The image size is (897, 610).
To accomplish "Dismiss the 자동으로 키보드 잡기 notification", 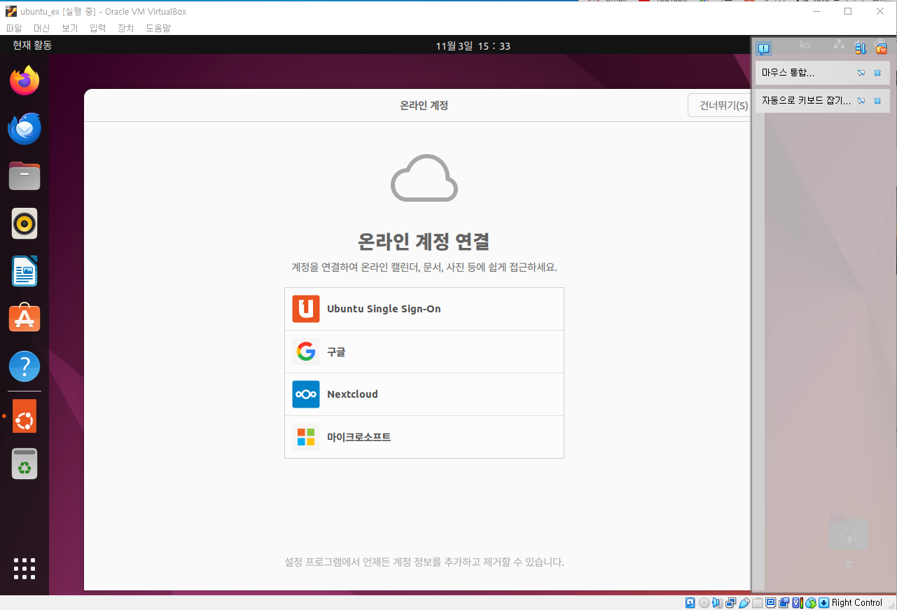I will (877, 101).
